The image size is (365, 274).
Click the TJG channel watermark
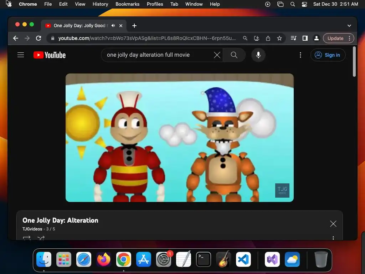(x=282, y=191)
